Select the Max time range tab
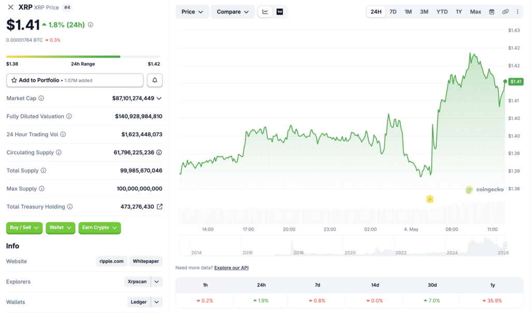Image resolution: width=531 pixels, height=313 pixels. click(x=476, y=12)
